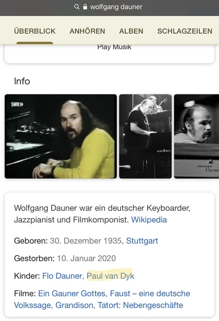Open the ANHÖREN tab
The height and width of the screenshot is (321, 219).
87,31
